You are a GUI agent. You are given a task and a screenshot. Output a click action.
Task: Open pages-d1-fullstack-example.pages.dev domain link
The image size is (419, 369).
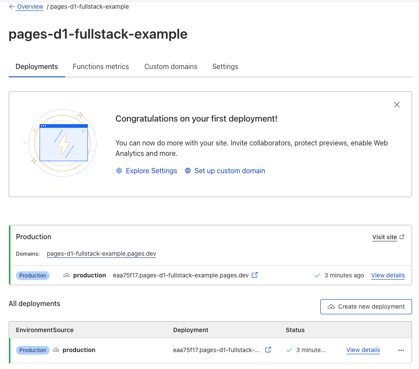pyautogui.click(x=101, y=254)
